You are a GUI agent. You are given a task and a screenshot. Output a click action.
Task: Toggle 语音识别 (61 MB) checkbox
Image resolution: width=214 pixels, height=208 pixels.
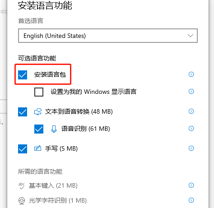(39, 129)
